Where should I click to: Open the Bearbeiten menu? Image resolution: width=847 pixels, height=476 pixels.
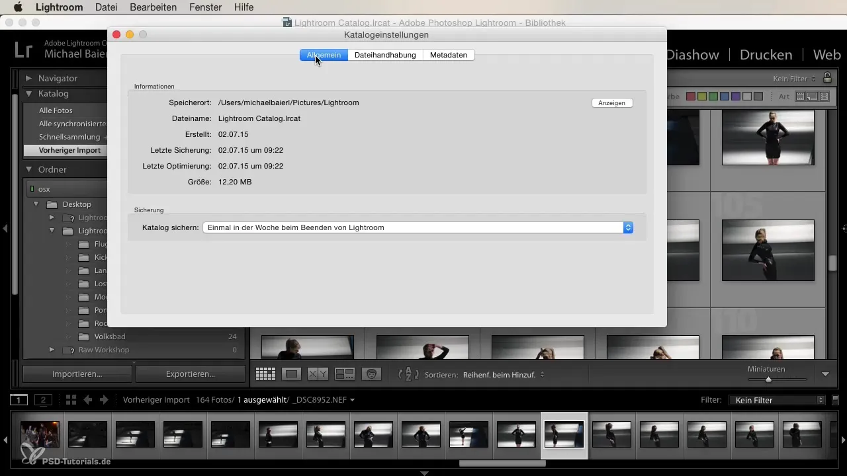tap(154, 7)
